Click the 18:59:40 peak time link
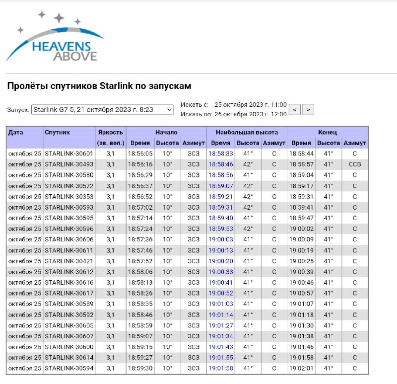This screenshot has height=384, width=397. pos(221,218)
